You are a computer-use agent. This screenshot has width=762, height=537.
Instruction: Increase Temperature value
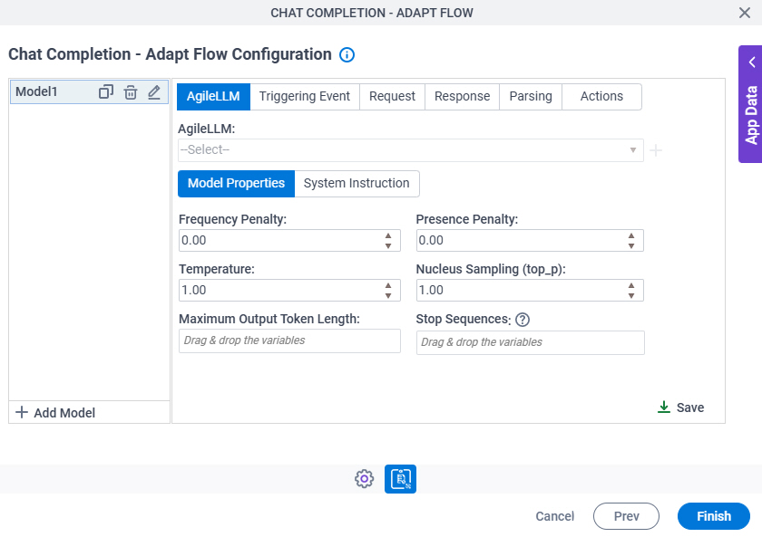tap(388, 285)
